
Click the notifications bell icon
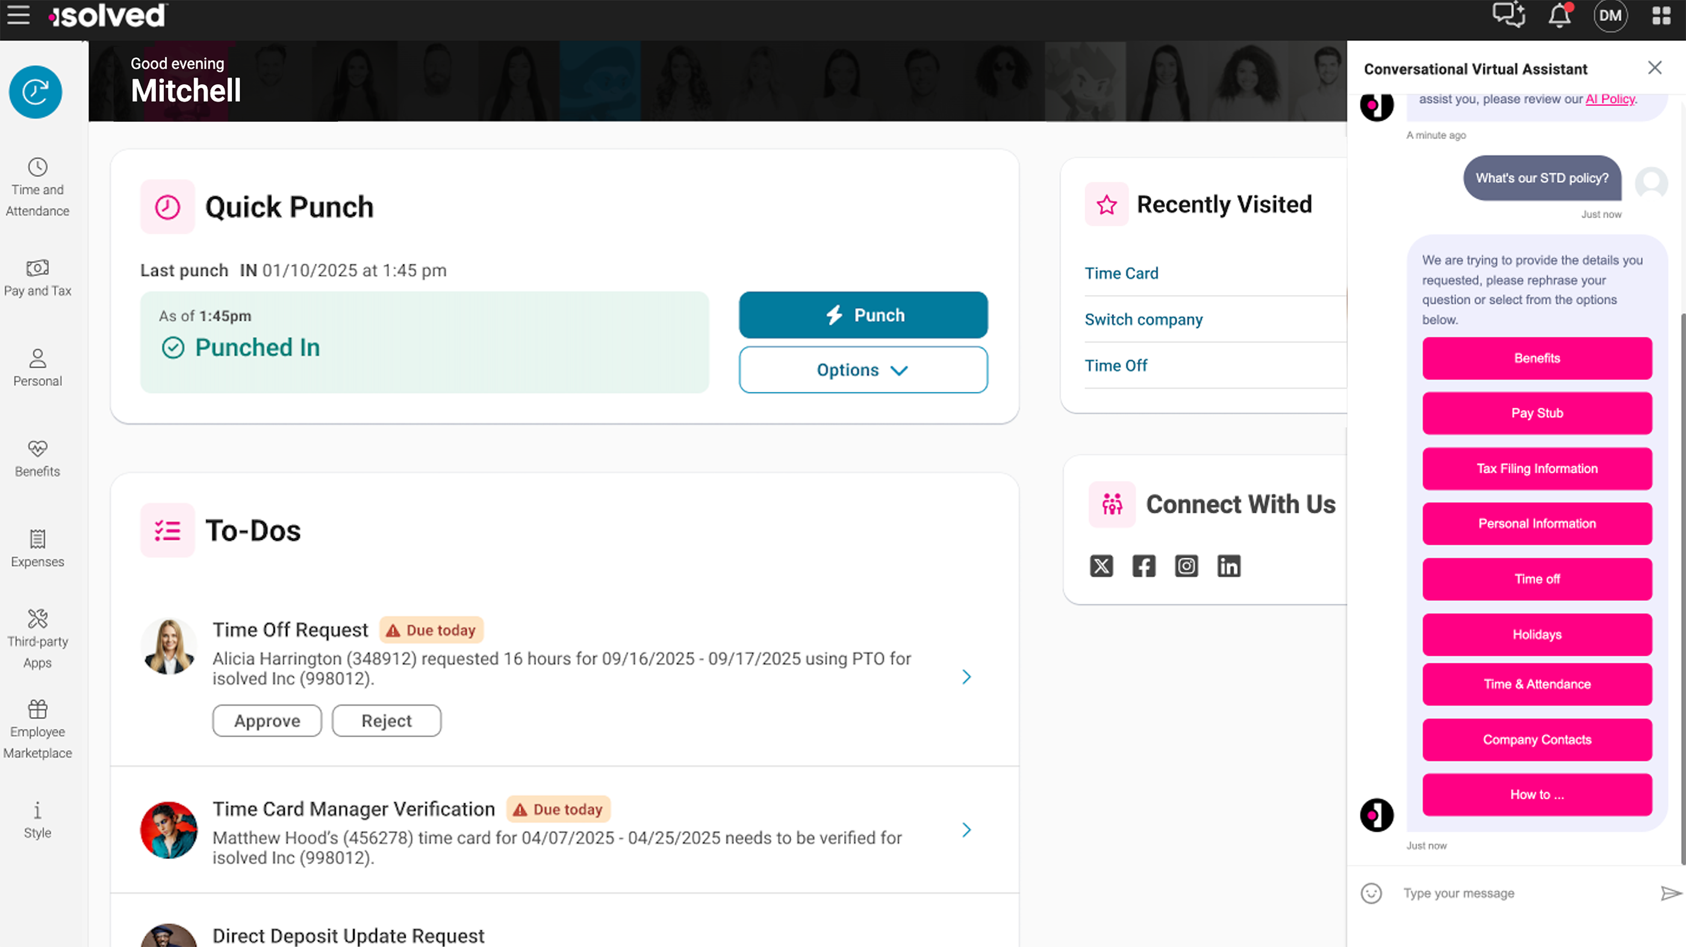[x=1559, y=15]
